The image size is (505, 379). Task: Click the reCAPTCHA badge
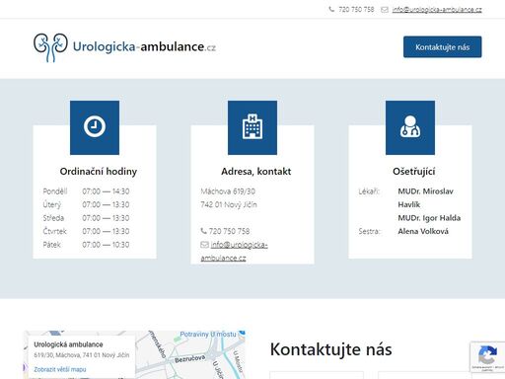[x=487, y=357]
